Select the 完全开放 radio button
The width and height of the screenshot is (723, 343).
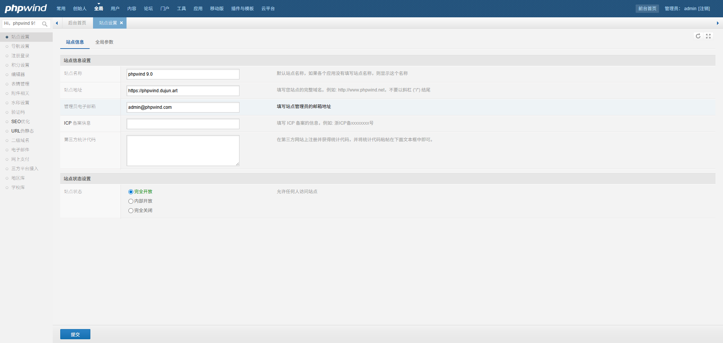(x=131, y=192)
